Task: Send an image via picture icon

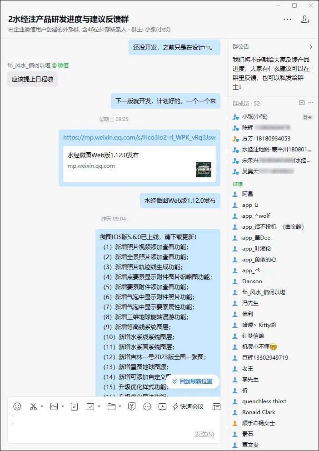Action: (x=54, y=406)
